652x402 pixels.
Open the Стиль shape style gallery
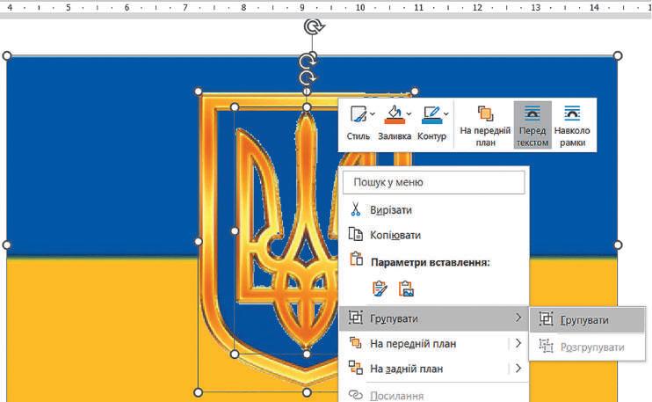coord(358,123)
